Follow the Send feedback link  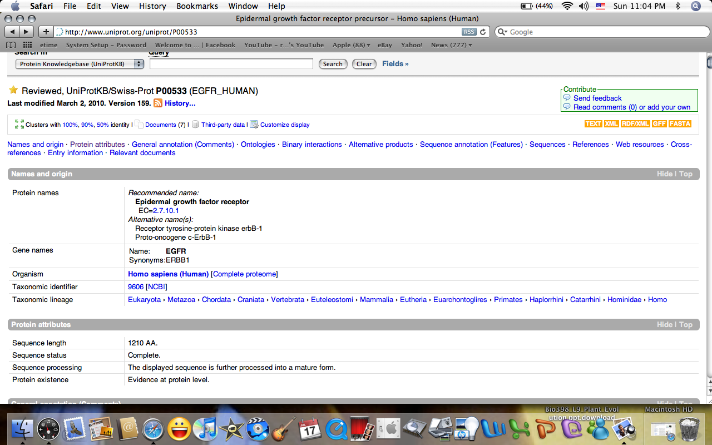(597, 98)
